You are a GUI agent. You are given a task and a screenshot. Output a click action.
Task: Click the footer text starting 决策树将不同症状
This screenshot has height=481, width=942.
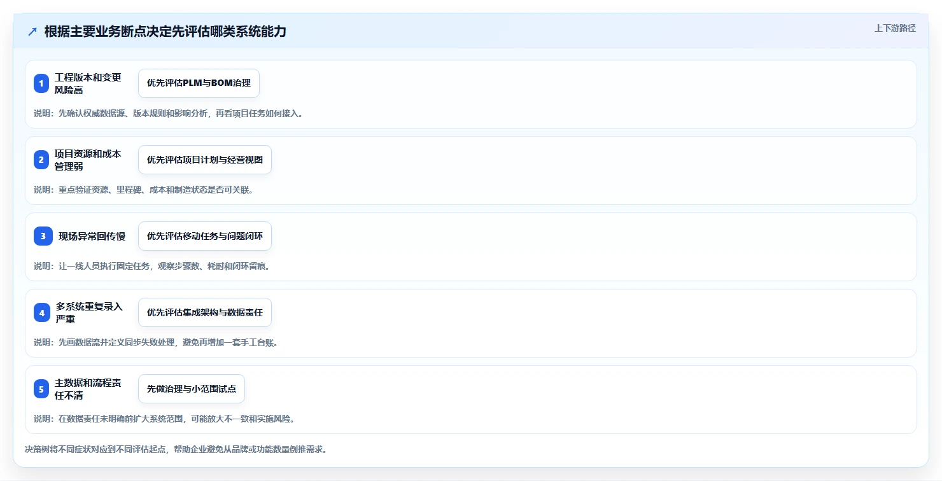pos(176,449)
